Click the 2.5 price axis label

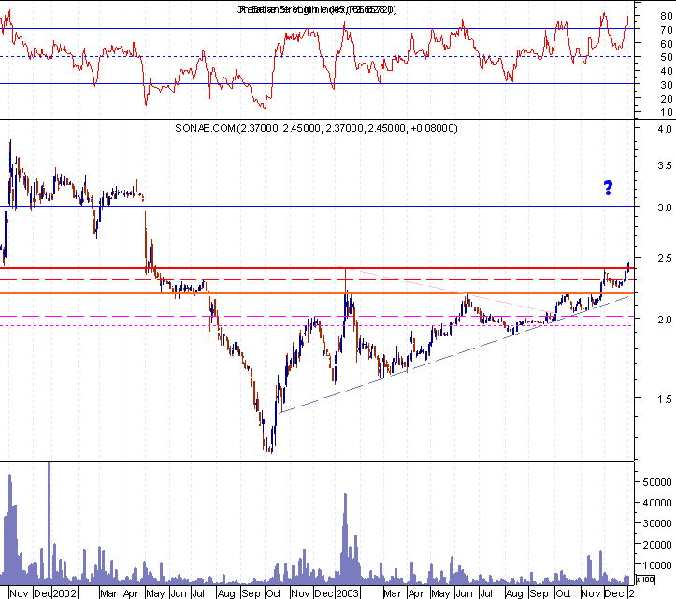[x=665, y=258]
